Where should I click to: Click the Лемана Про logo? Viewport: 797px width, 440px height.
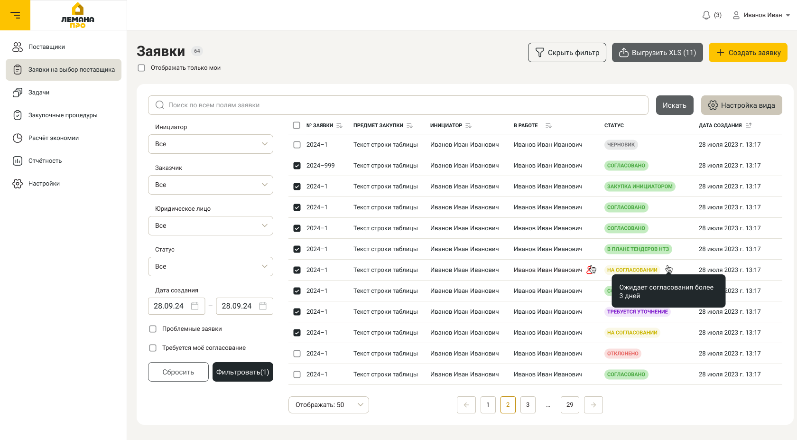pyautogui.click(x=78, y=16)
